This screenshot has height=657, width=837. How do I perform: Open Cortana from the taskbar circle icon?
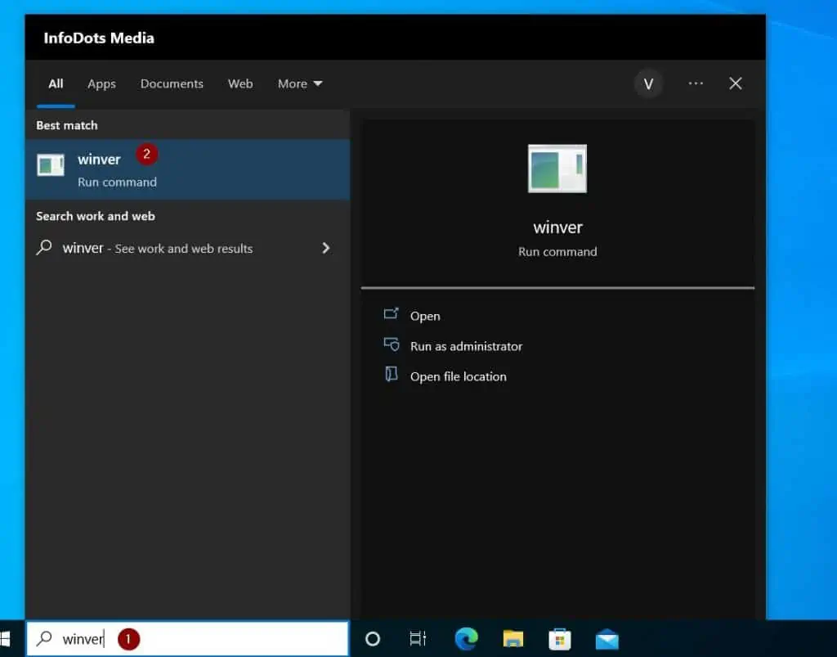(x=373, y=639)
